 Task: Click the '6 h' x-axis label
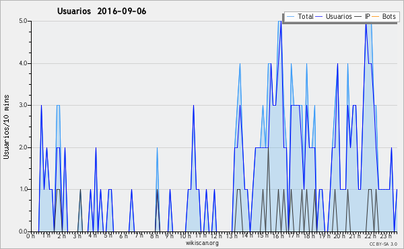pyautogui.click(x=123, y=236)
